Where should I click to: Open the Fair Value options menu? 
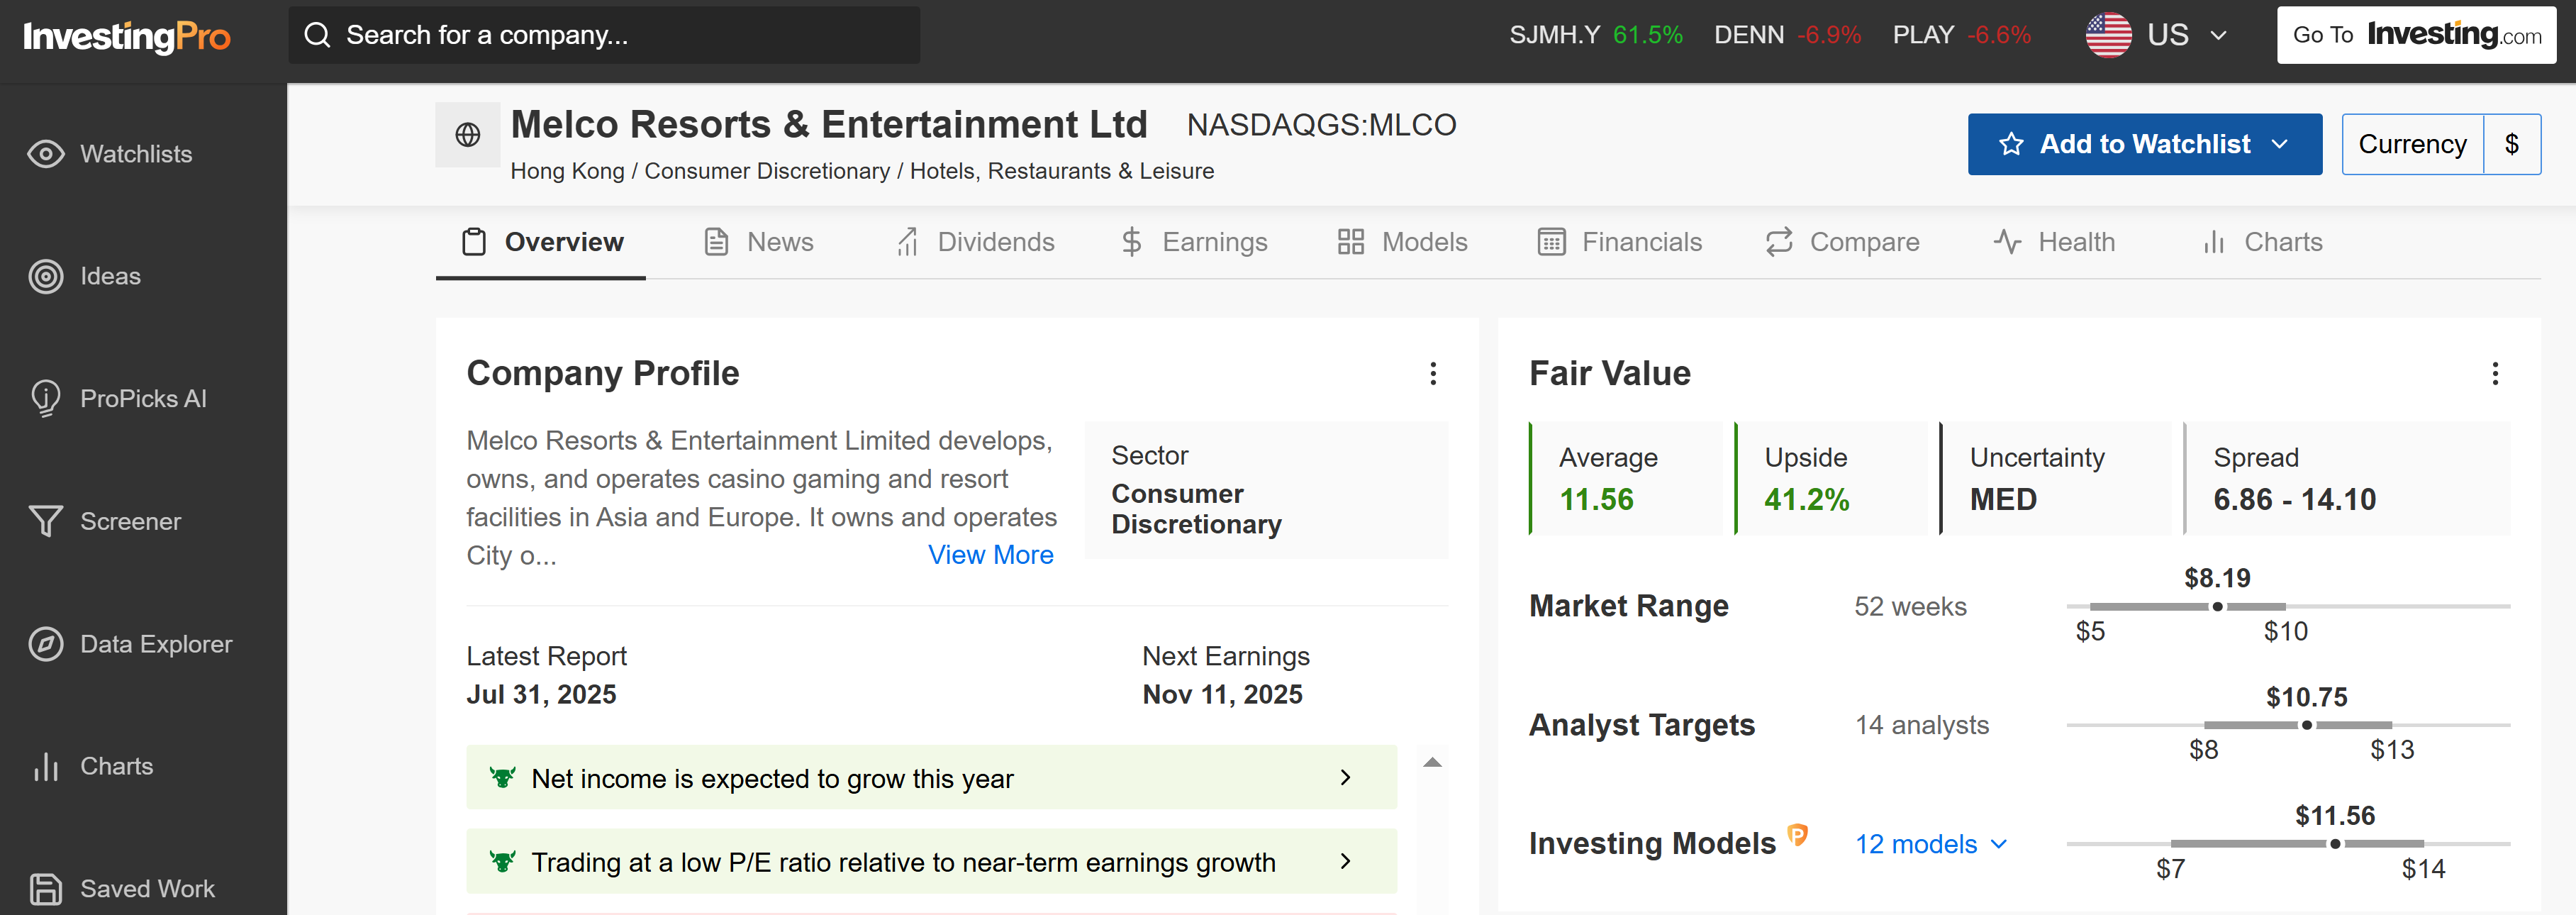(x=2496, y=374)
